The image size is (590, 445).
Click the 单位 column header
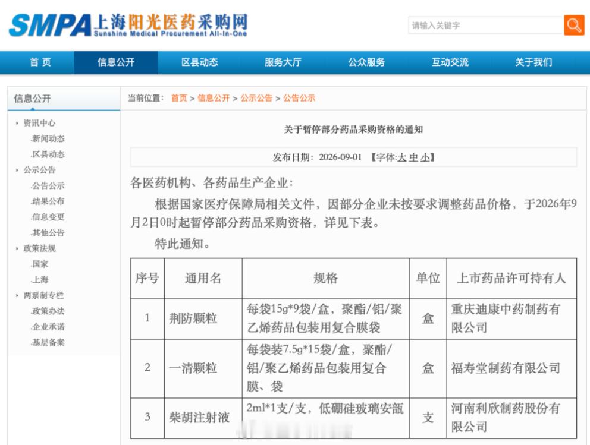click(x=428, y=279)
